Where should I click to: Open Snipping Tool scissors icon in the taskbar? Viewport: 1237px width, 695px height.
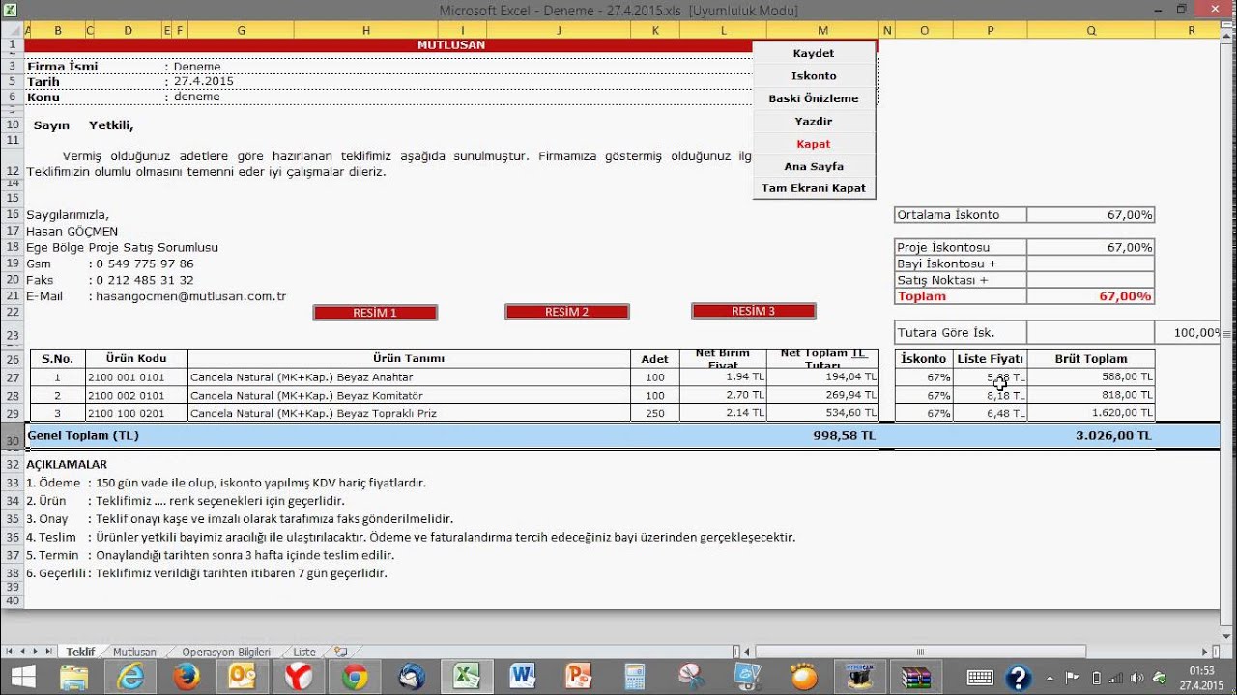691,678
